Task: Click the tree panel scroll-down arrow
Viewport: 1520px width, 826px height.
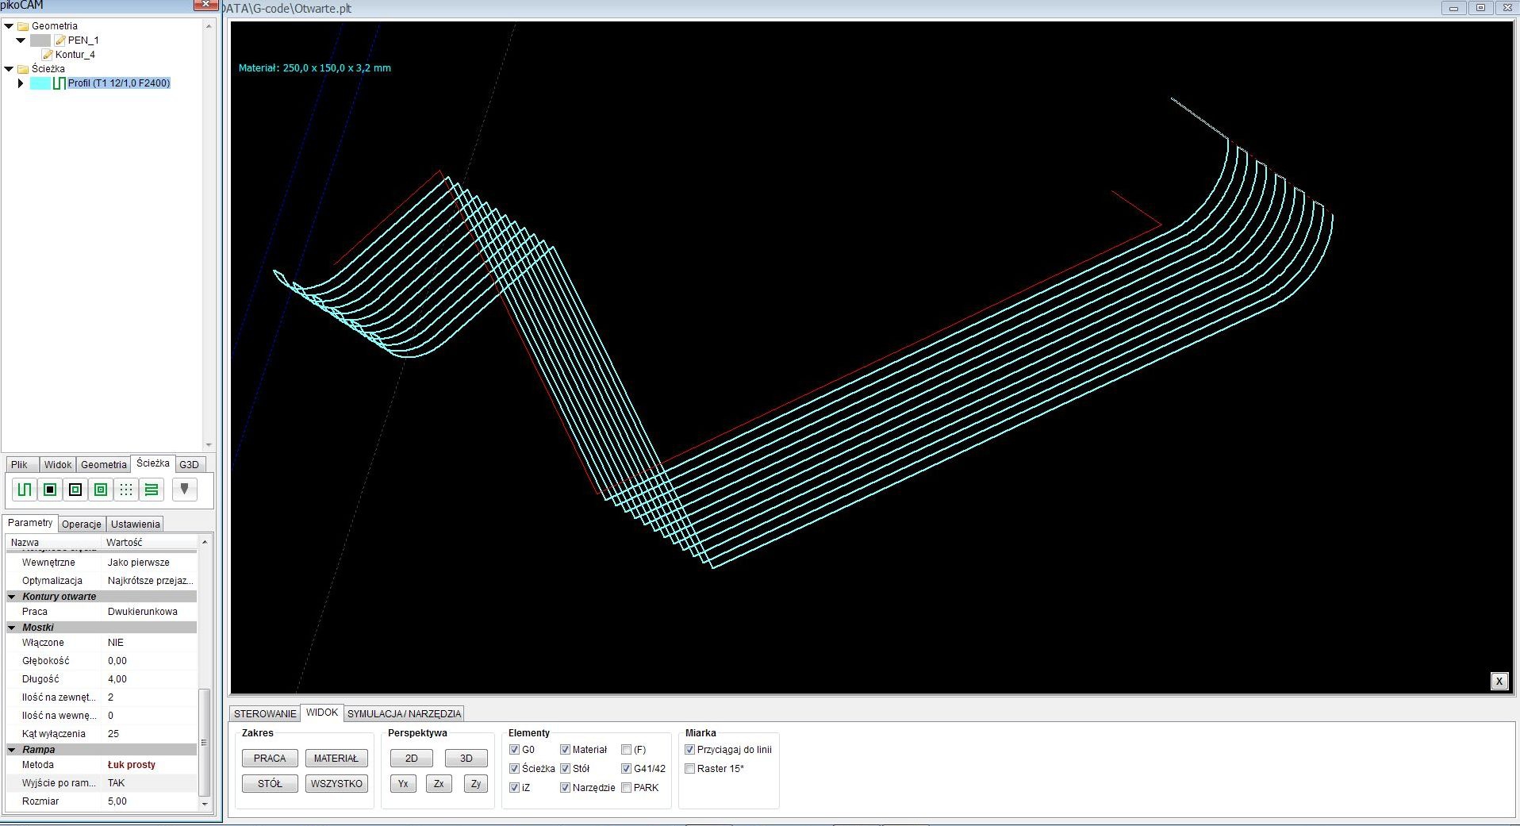Action: (209, 445)
